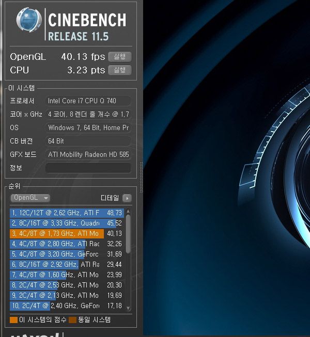Click the 디테일 arrow button
310x337 pixels.
pos(127,198)
